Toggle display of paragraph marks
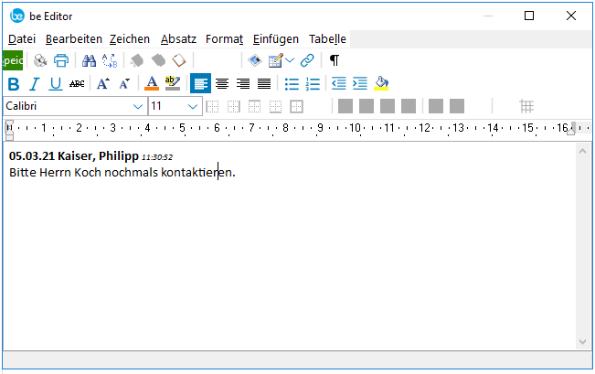595x374 pixels. click(x=334, y=61)
